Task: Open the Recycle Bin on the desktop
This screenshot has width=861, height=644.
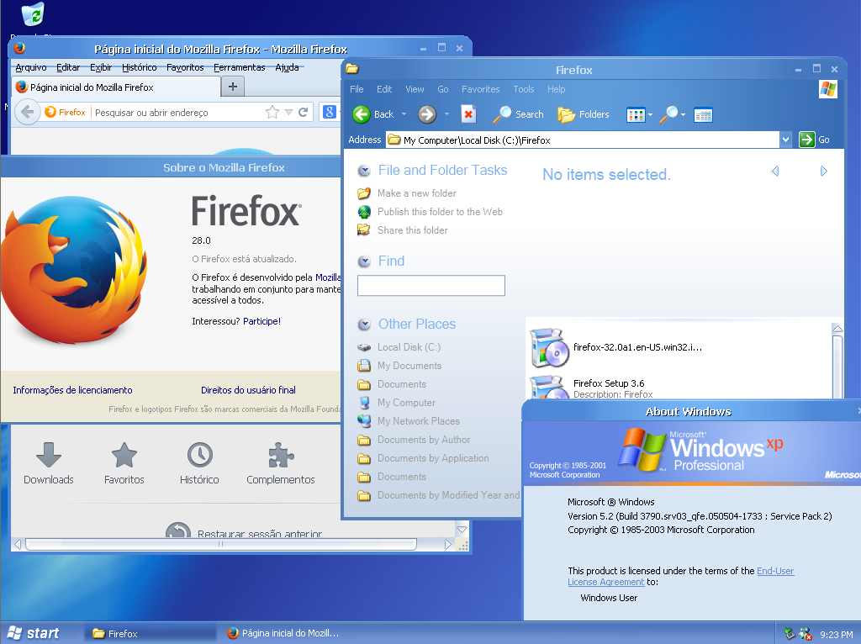Action: (33, 14)
